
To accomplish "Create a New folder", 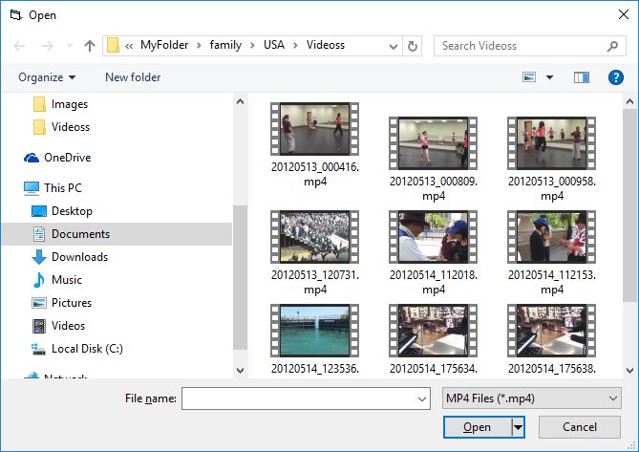I will [133, 77].
